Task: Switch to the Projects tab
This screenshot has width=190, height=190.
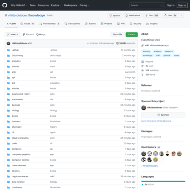Action: [x=106, y=24]
